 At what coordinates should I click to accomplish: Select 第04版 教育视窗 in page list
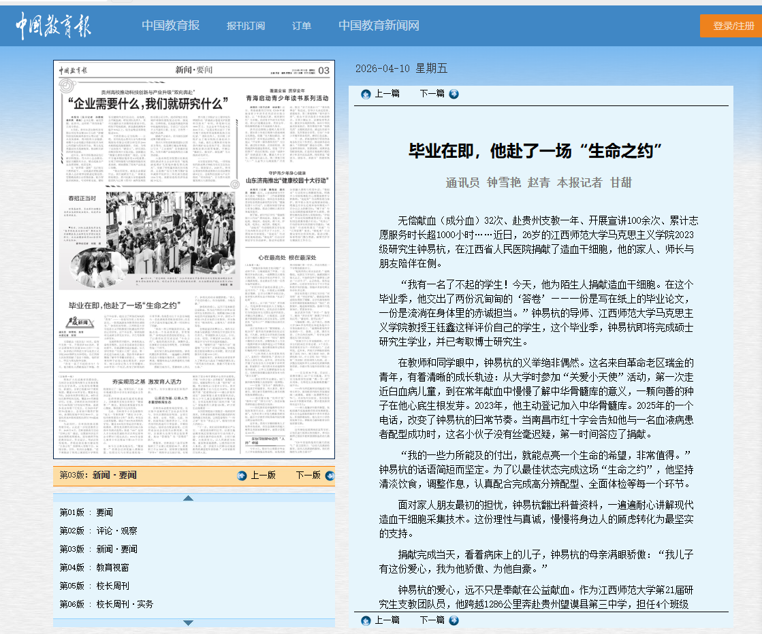point(94,567)
